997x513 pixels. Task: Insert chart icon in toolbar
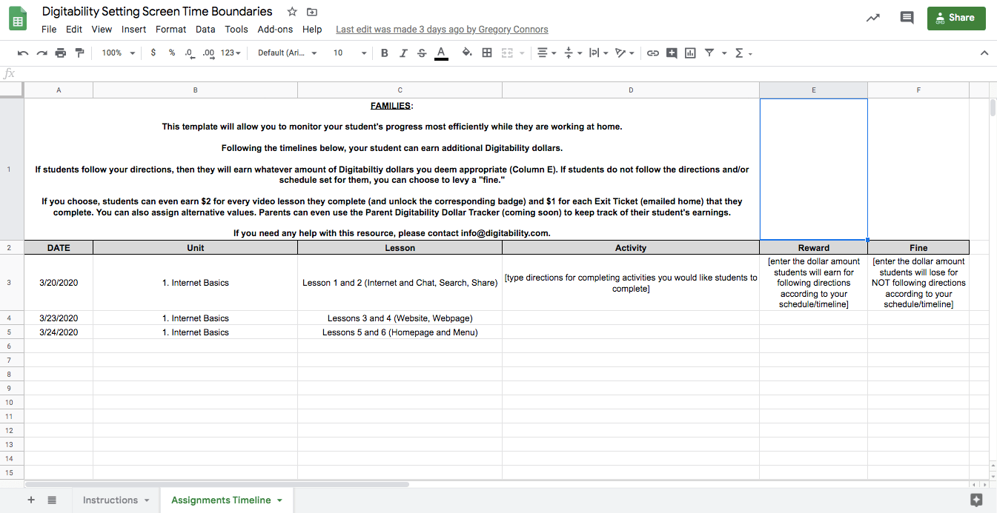point(690,53)
